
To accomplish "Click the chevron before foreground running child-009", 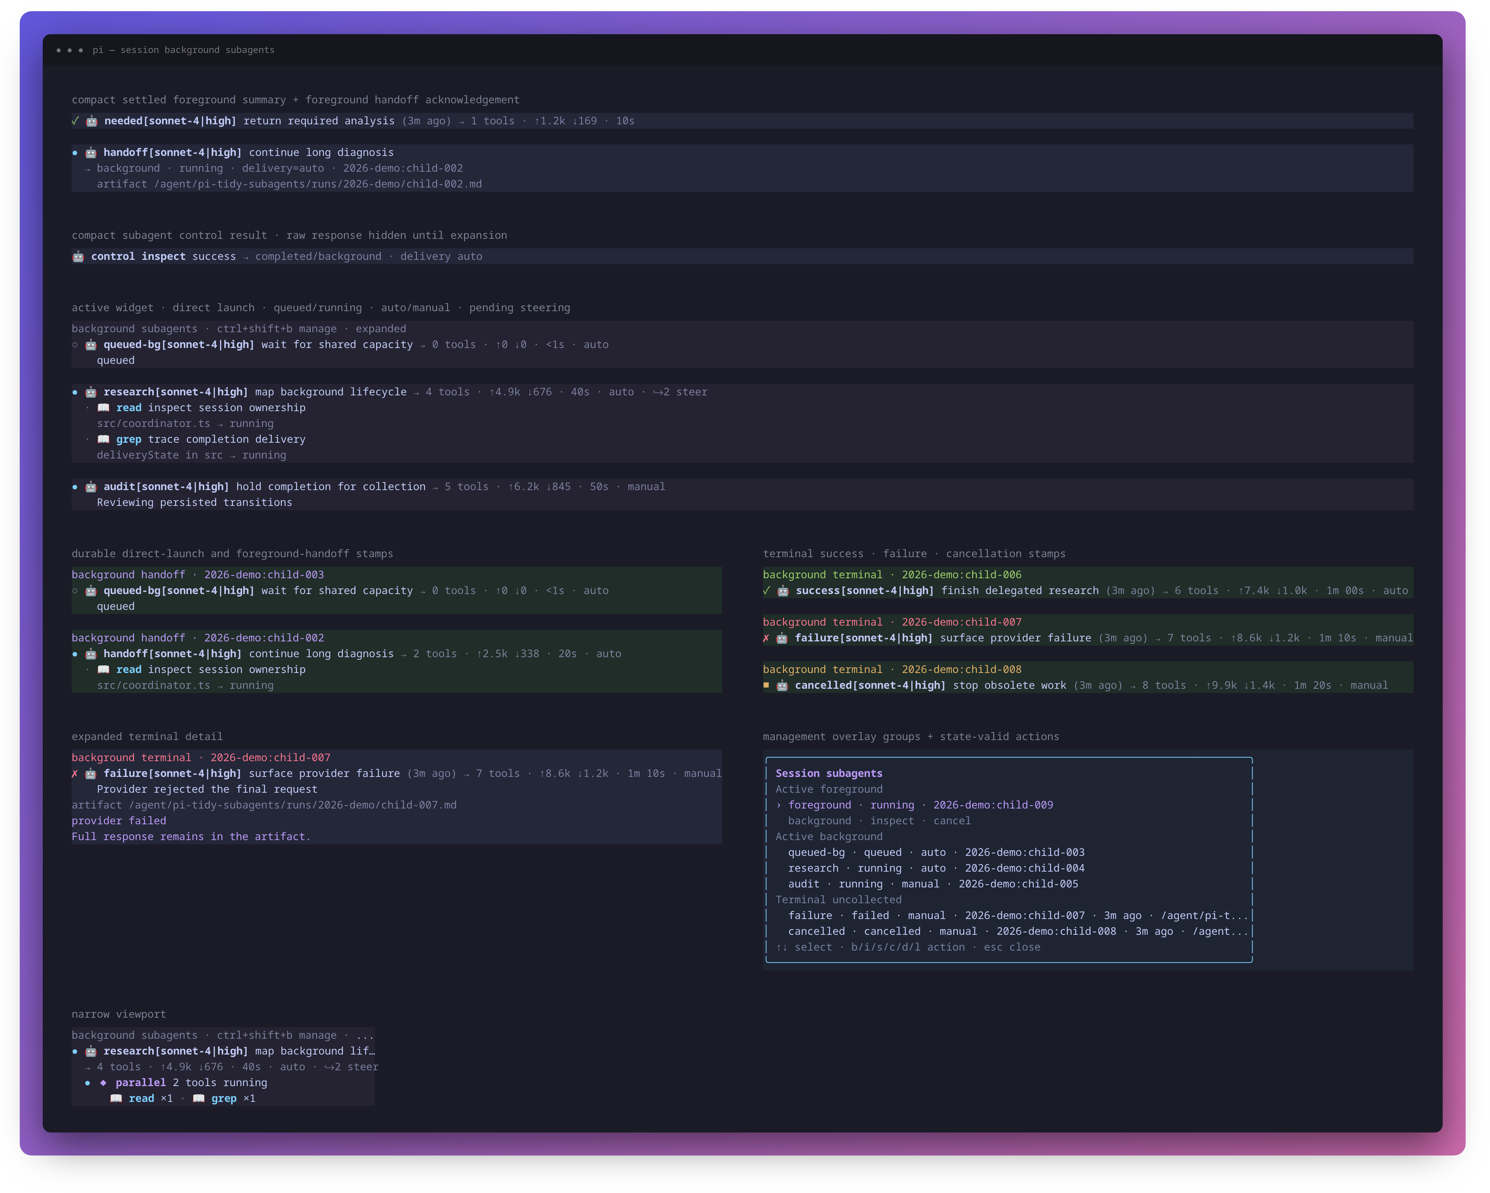I will tap(779, 805).
